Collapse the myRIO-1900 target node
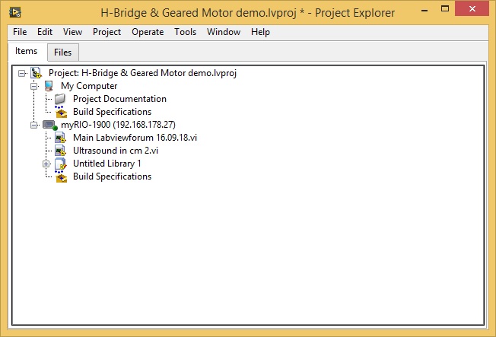The image size is (496, 337). 33,125
